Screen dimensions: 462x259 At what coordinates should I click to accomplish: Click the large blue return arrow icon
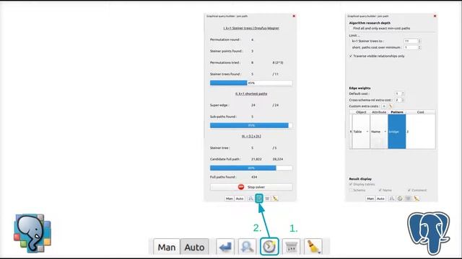(x=225, y=247)
